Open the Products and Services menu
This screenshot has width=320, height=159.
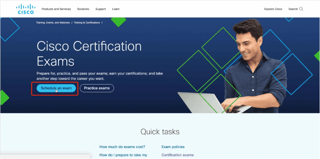pyautogui.click(x=56, y=9)
